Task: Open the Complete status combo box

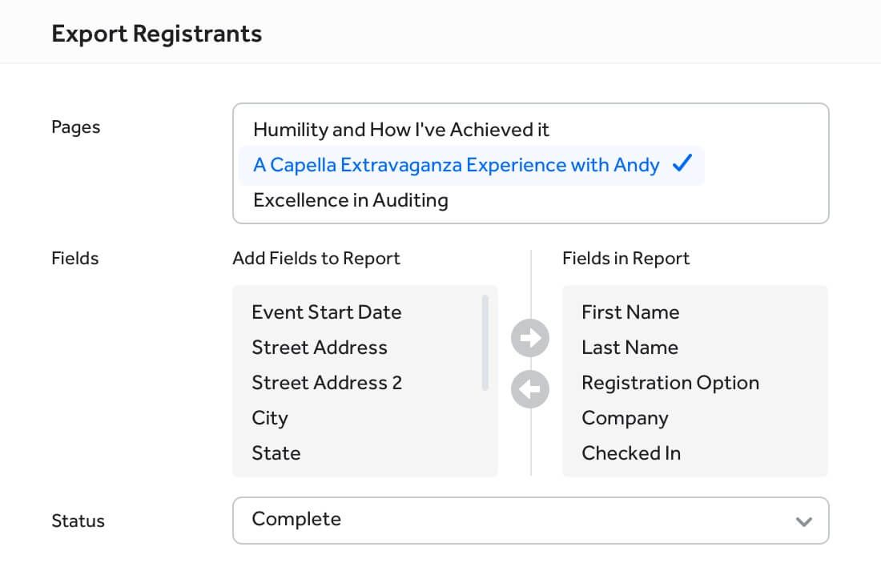Action: click(x=513, y=521)
